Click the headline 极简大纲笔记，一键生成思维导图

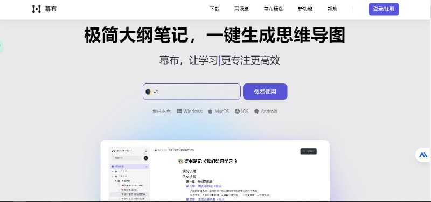tap(214, 35)
